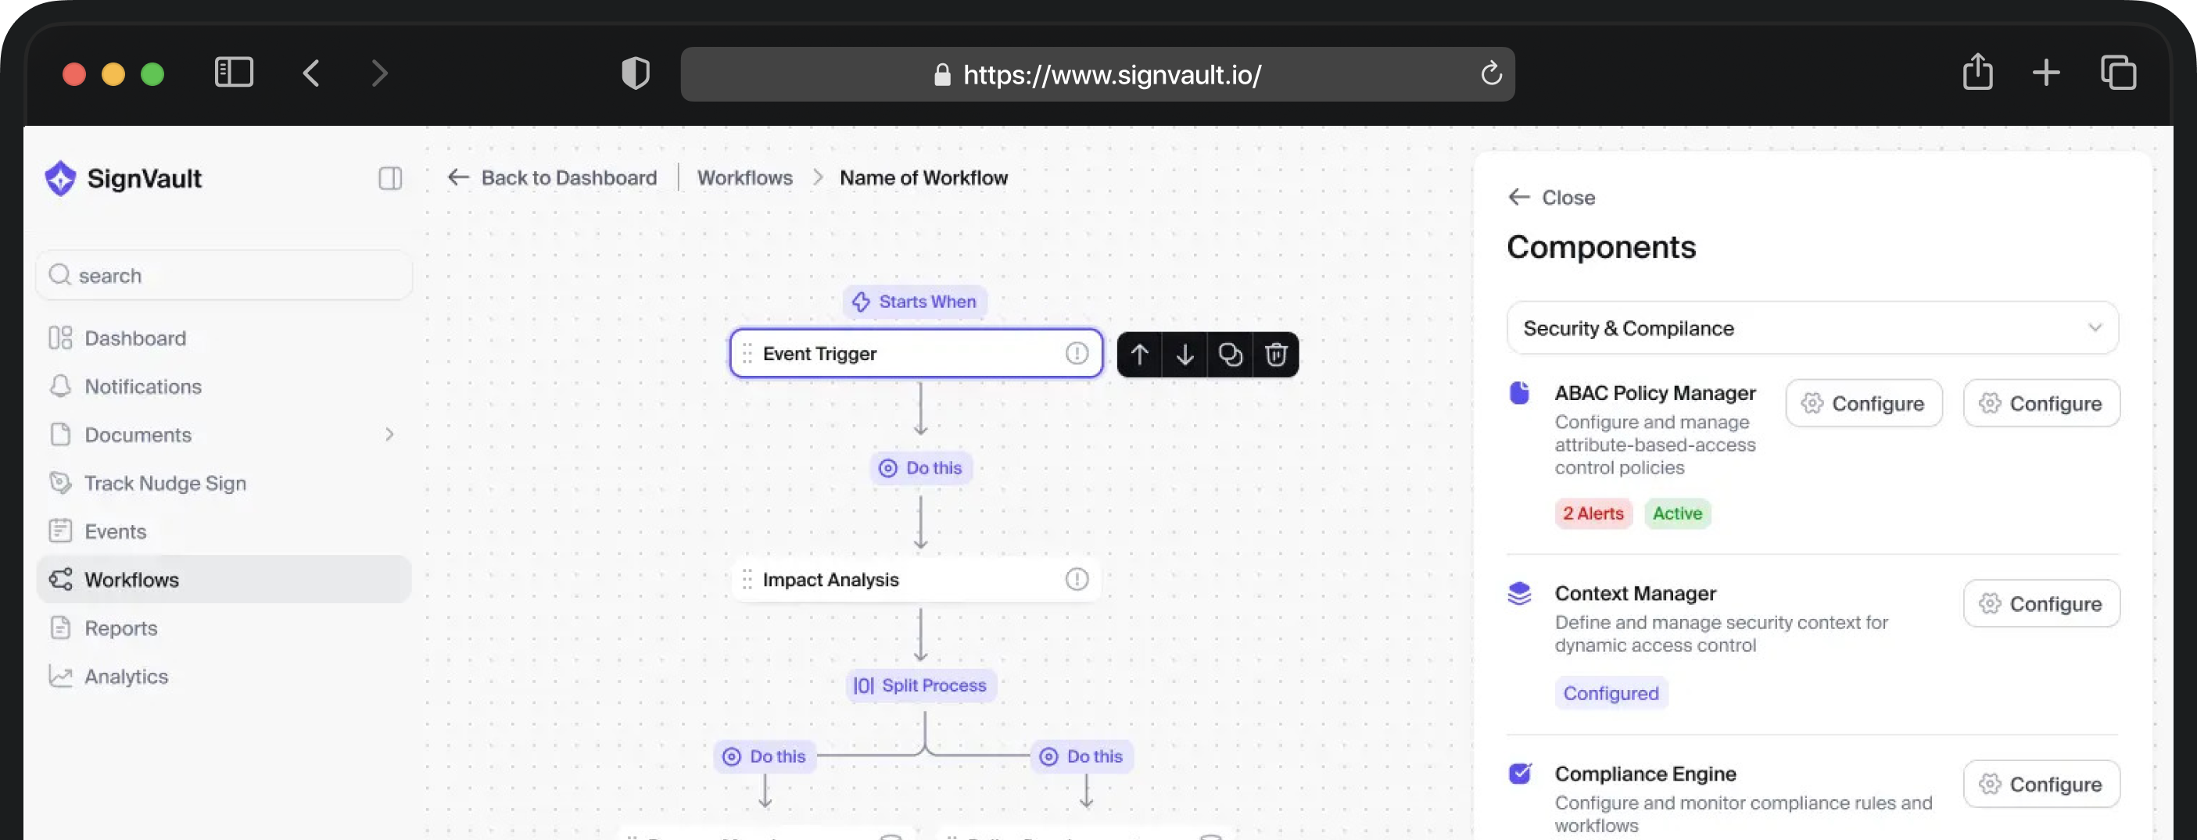The image size is (2197, 840).
Task: Open the Reports page in sidebar
Action: tap(120, 627)
